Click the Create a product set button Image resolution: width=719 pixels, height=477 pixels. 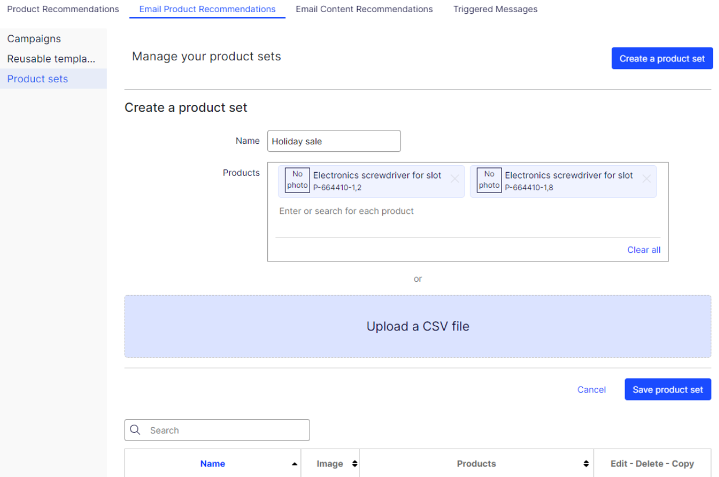click(662, 59)
